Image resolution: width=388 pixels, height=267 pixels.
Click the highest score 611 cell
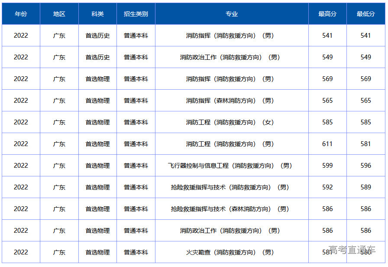tap(327, 144)
